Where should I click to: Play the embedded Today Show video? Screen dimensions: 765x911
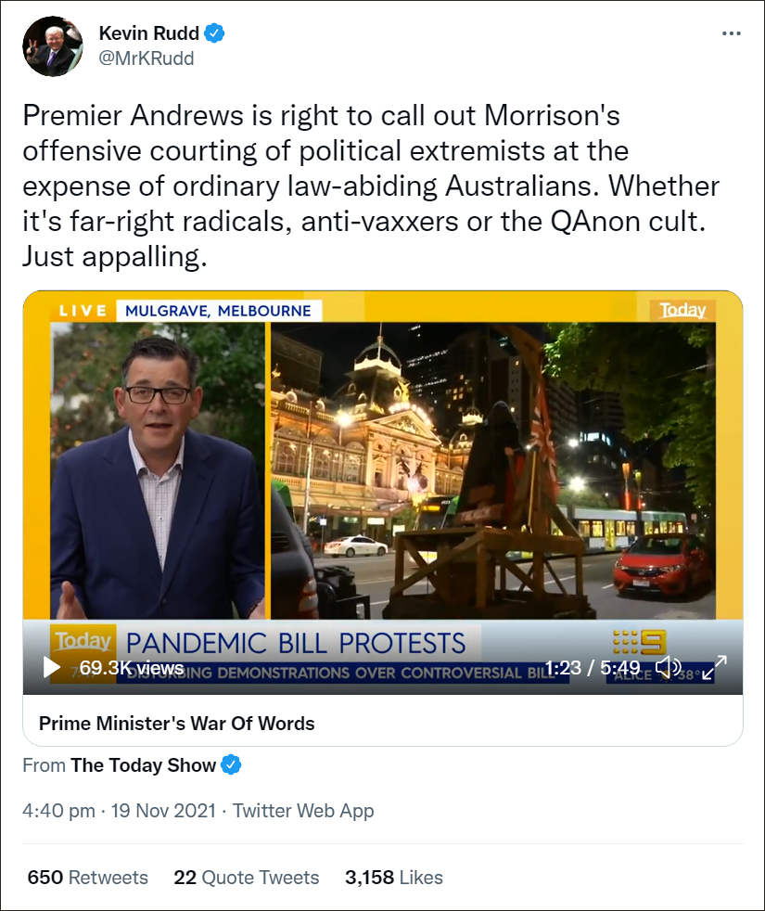(x=52, y=667)
